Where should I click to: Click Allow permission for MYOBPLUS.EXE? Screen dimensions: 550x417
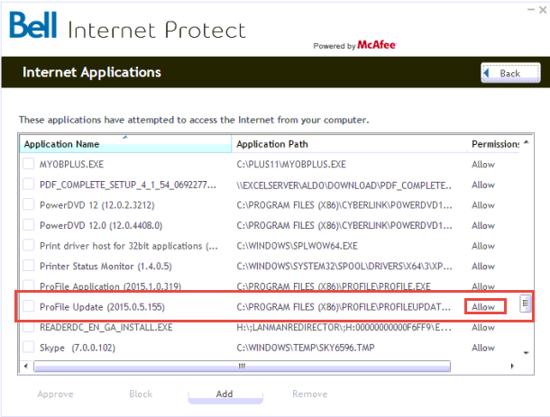483,164
